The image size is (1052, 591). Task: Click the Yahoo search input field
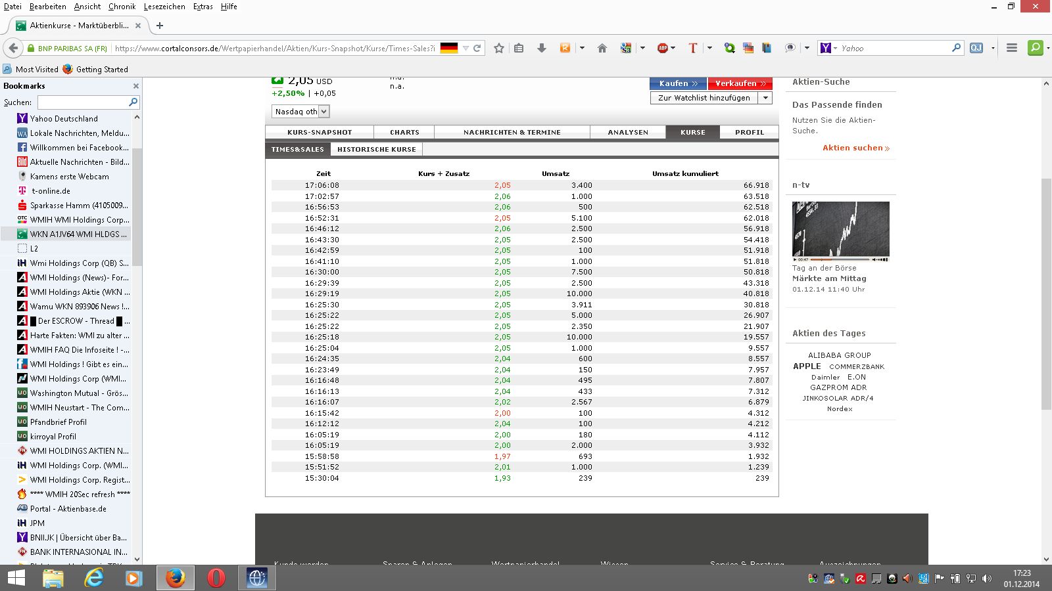tap(894, 48)
